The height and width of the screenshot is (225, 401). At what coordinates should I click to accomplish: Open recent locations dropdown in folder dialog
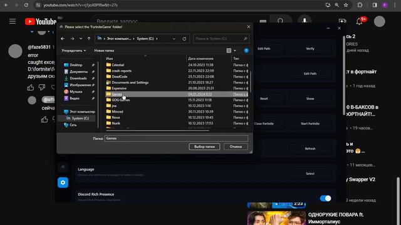coord(81,39)
